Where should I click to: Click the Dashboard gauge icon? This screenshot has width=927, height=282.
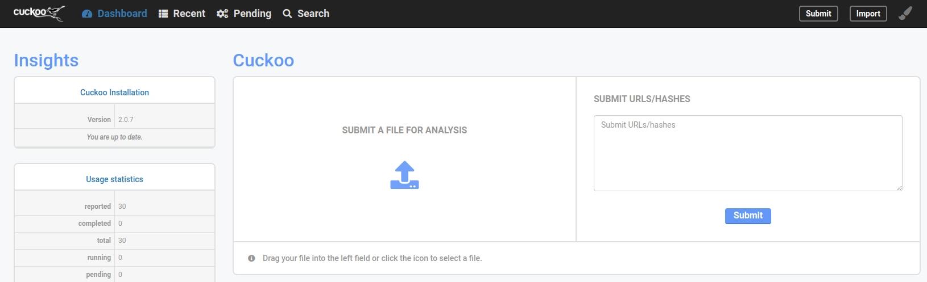click(87, 14)
